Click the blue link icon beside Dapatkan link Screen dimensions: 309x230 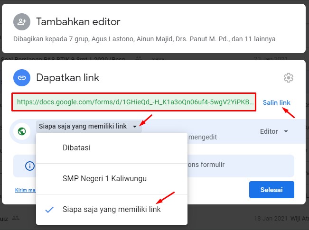[x=22, y=78]
